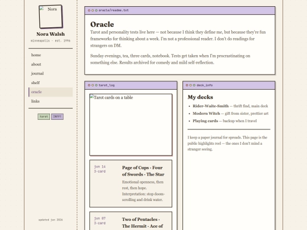This screenshot has height=230, width=307.
Task: Click the Rider-Waite-Smith deck entry
Action: tap(230, 106)
